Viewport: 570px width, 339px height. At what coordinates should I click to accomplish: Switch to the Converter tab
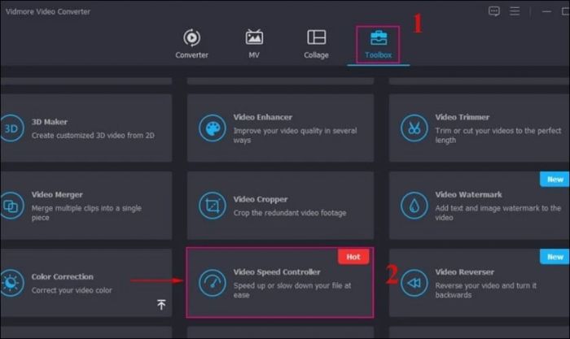(191, 44)
